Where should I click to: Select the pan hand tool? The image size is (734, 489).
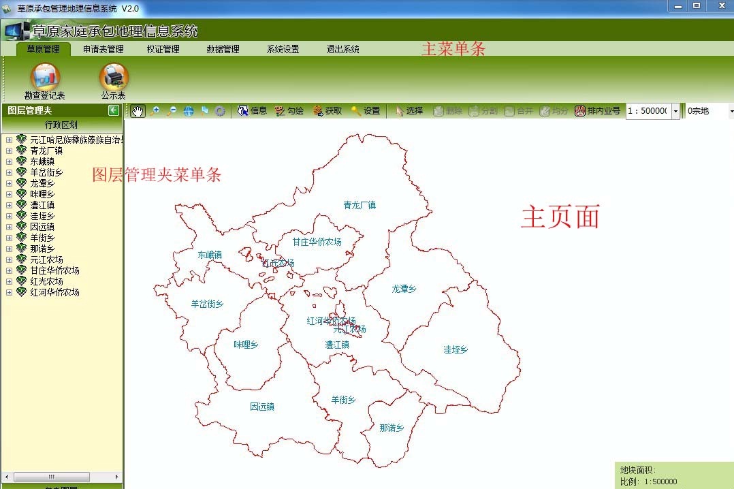[138, 111]
